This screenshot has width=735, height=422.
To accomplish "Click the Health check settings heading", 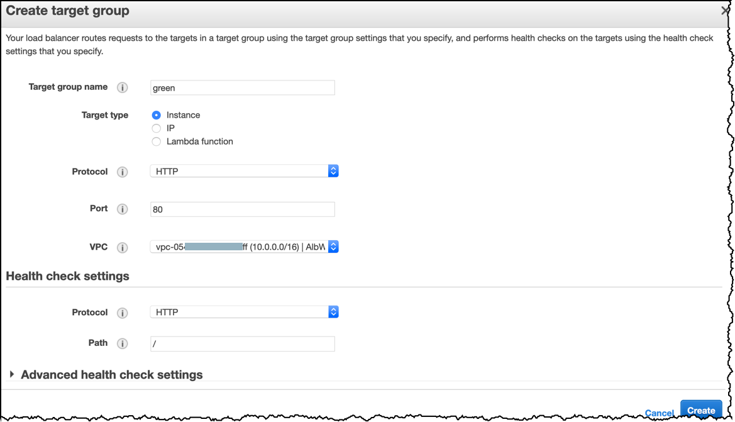I will tap(67, 276).
